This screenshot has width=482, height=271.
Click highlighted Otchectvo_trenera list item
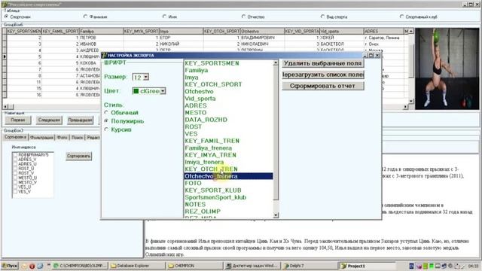click(x=228, y=176)
